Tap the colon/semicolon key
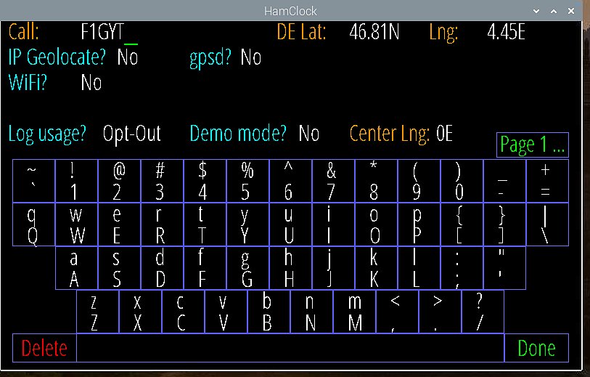This screenshot has width=590, height=377. tap(462, 268)
